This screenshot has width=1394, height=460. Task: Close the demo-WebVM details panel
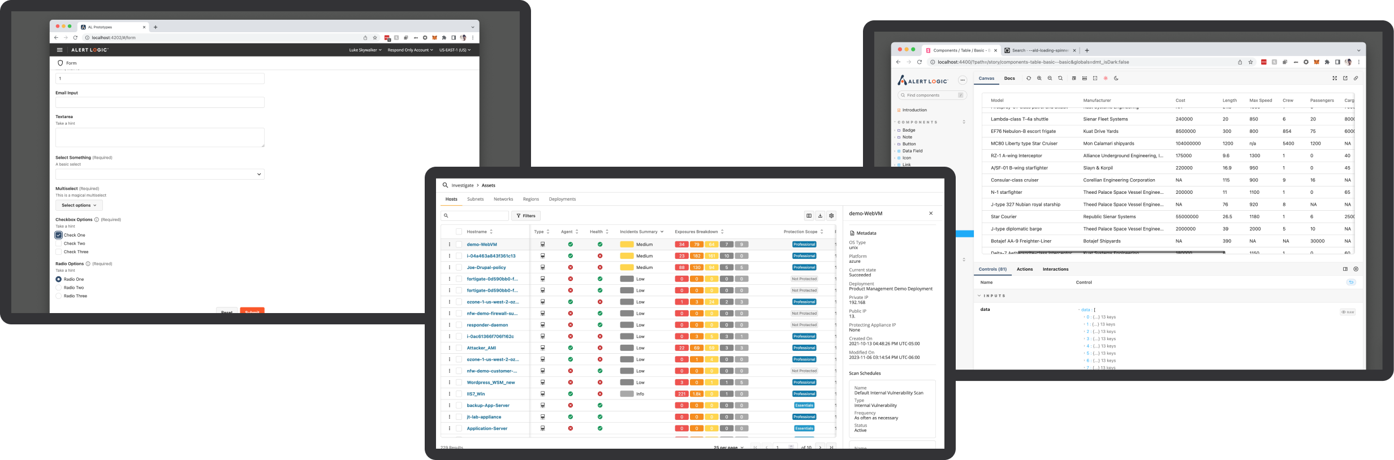[931, 214]
